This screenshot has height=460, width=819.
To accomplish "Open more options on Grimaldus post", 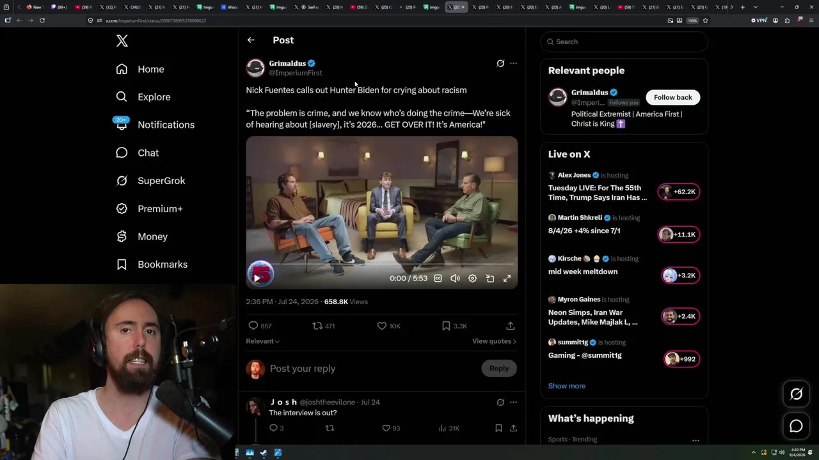I will 513,63.
